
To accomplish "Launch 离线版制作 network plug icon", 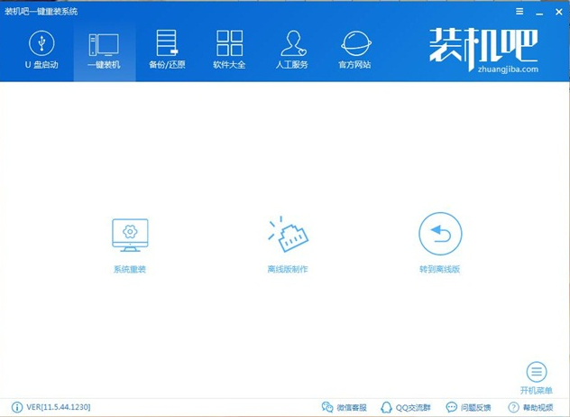I will (x=288, y=234).
